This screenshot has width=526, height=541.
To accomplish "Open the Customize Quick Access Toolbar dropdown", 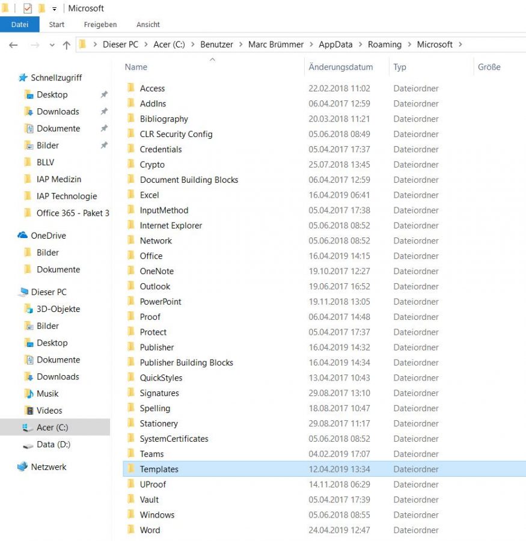I will pyautogui.click(x=53, y=8).
